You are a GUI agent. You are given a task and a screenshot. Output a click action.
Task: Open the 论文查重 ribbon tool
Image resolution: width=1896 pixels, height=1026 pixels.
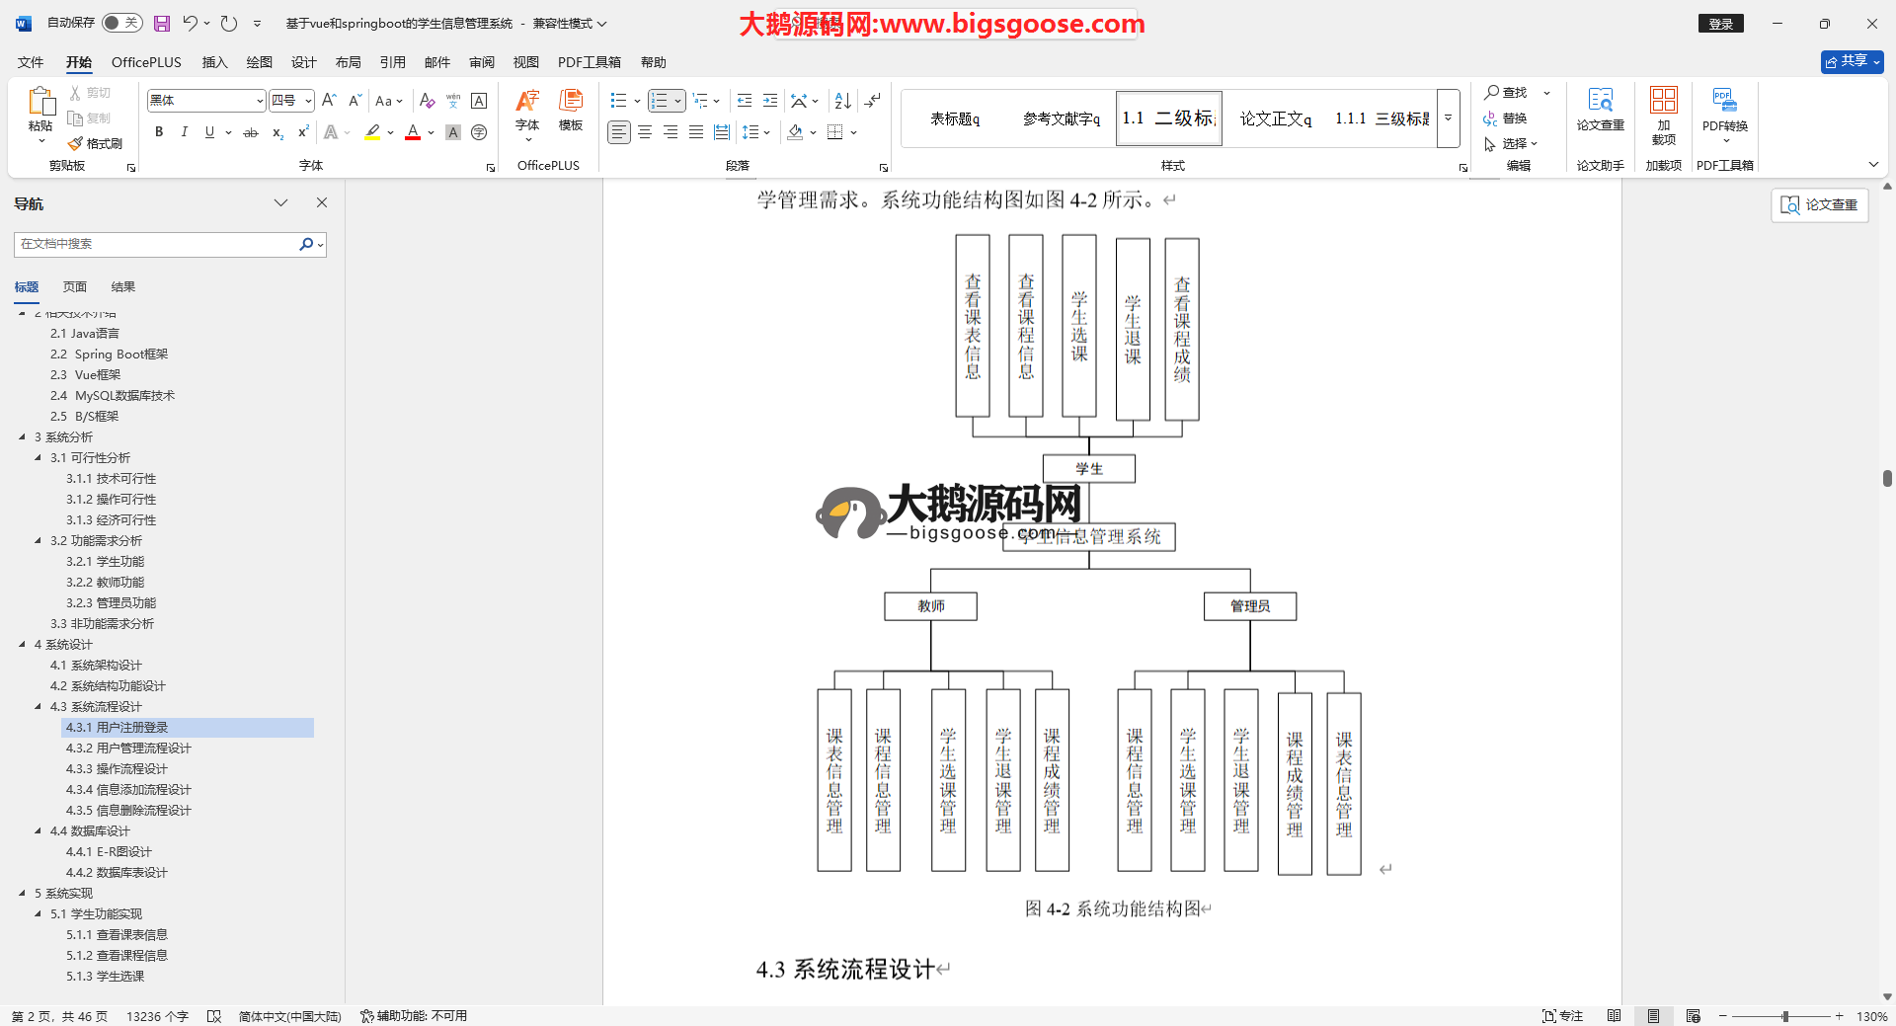click(x=1600, y=109)
